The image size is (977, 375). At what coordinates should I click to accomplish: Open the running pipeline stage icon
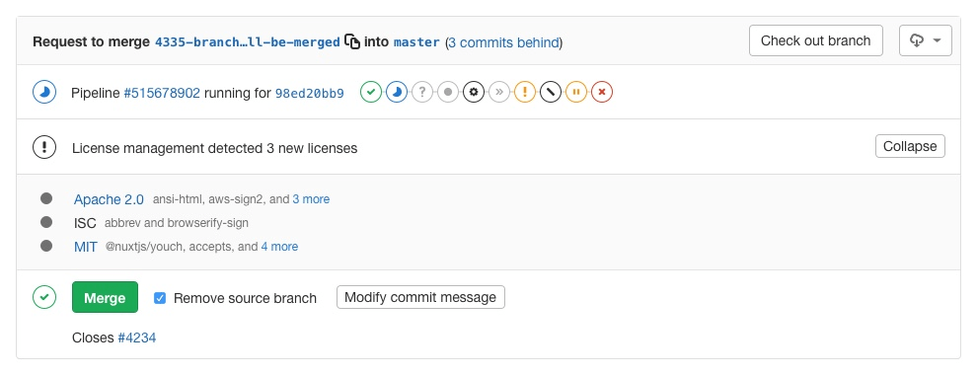397,93
